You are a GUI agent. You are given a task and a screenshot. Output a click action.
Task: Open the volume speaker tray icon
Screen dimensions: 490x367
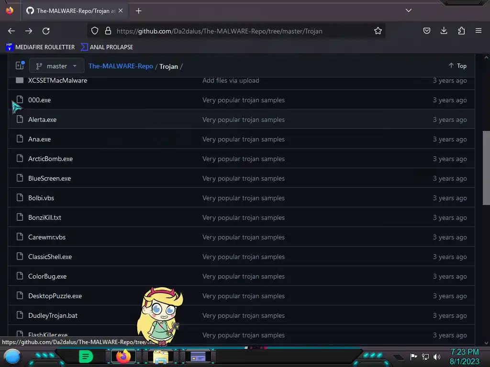(436, 356)
